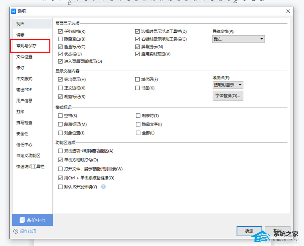The width and height of the screenshot is (304, 246).
Task: Select the 编辑 category in the sidebar
Action: click(32, 35)
